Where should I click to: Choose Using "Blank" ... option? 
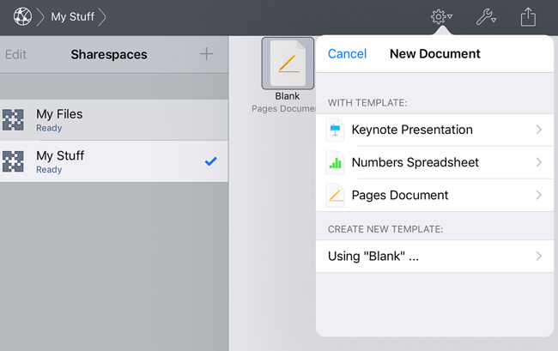point(434,257)
